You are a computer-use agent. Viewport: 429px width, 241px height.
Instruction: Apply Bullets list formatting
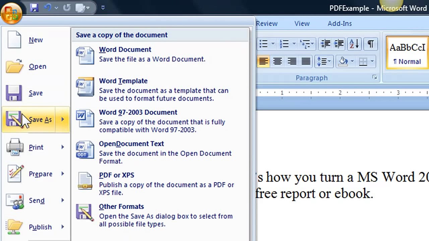click(x=263, y=44)
